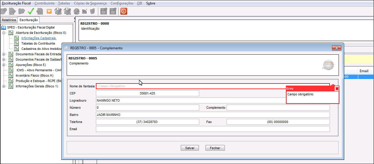Image resolution: width=374 pixels, height=164 pixels.
Task: Click the globe toolbar icon
Action: click(x=76, y=11)
